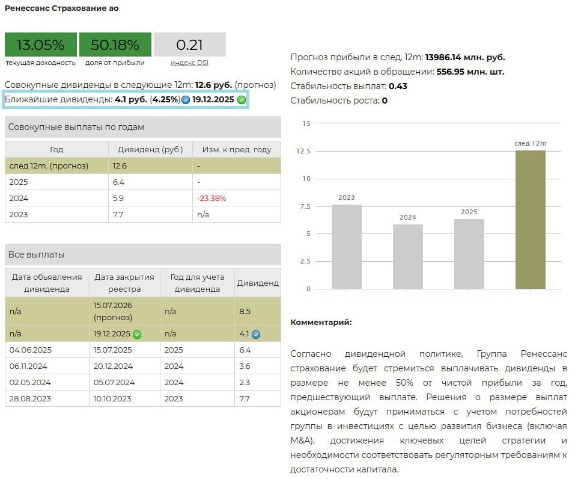
Task: Click the Дата закрытия реестра column header
Action: pyautogui.click(x=124, y=283)
